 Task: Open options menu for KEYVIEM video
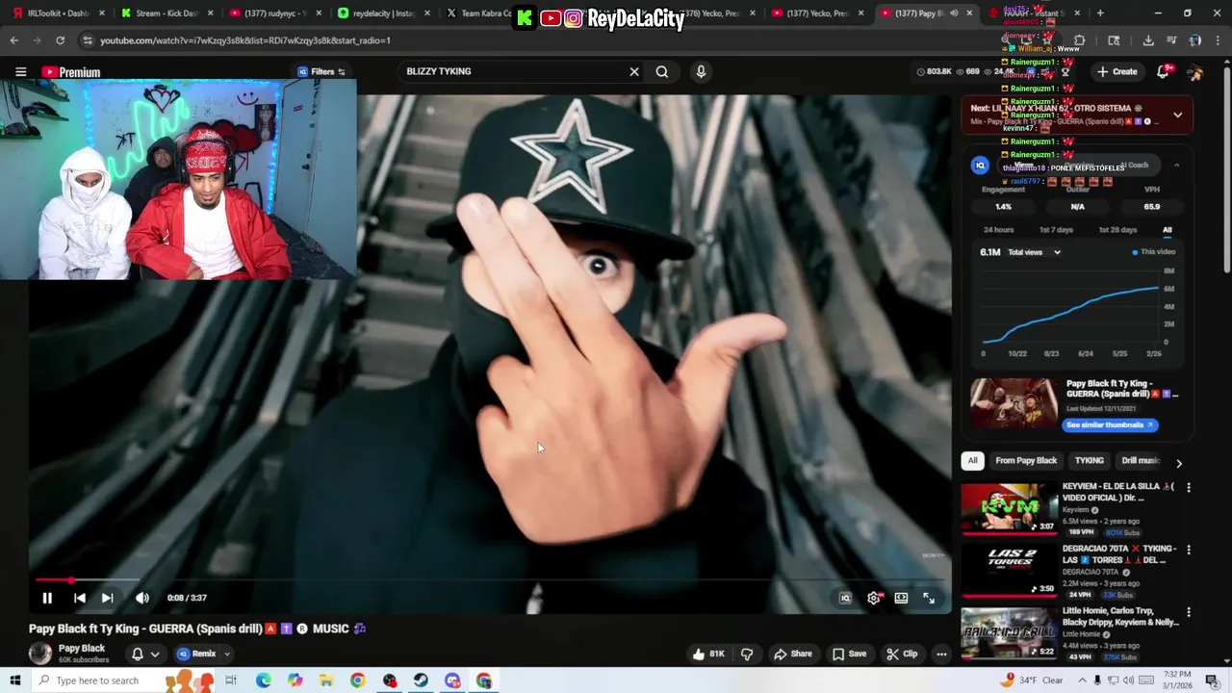[x=1189, y=488]
